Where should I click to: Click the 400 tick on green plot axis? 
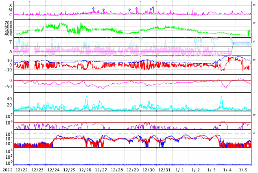click(9, 34)
